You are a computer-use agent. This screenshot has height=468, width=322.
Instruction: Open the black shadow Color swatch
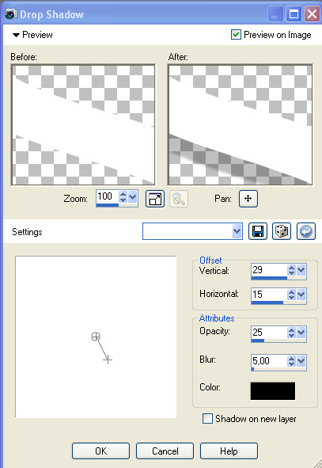[273, 391]
